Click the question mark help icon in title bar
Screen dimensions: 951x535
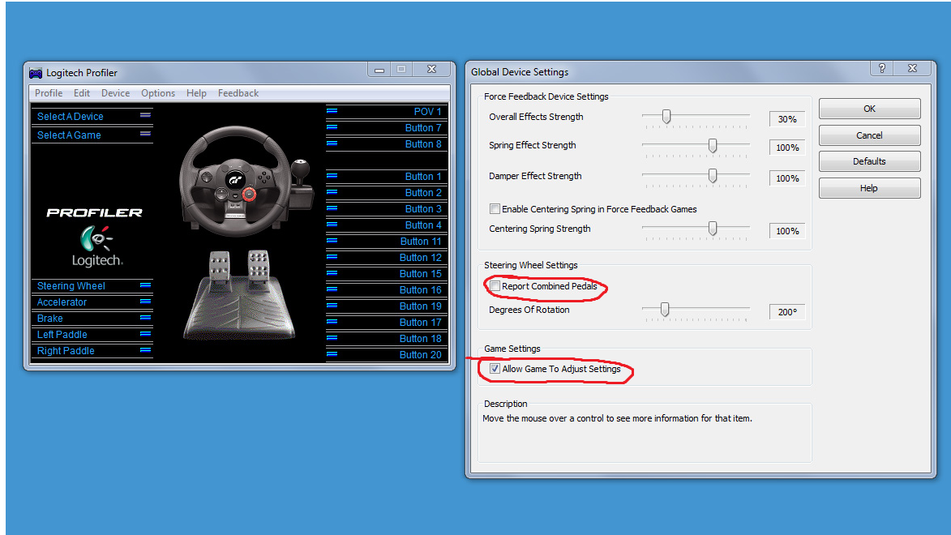(x=882, y=68)
